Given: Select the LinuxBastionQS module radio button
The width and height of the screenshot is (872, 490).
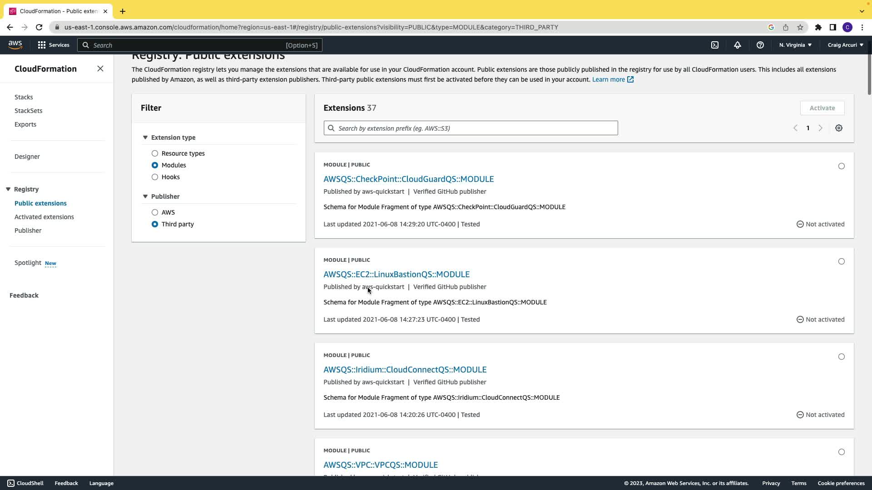Looking at the screenshot, I should [x=841, y=261].
